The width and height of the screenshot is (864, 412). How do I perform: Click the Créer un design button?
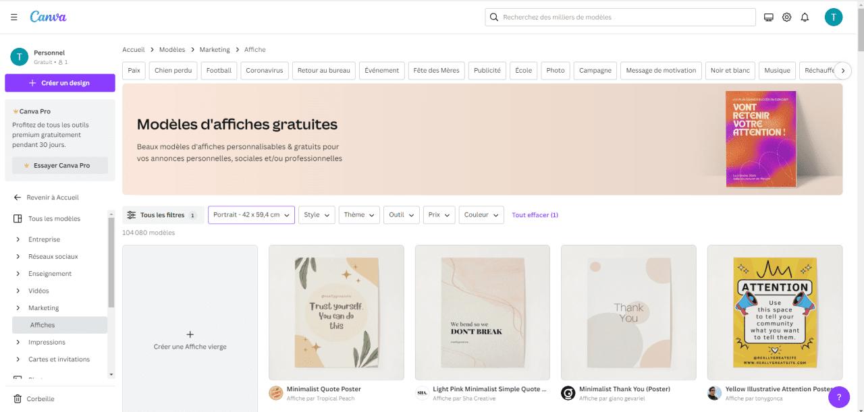59,83
